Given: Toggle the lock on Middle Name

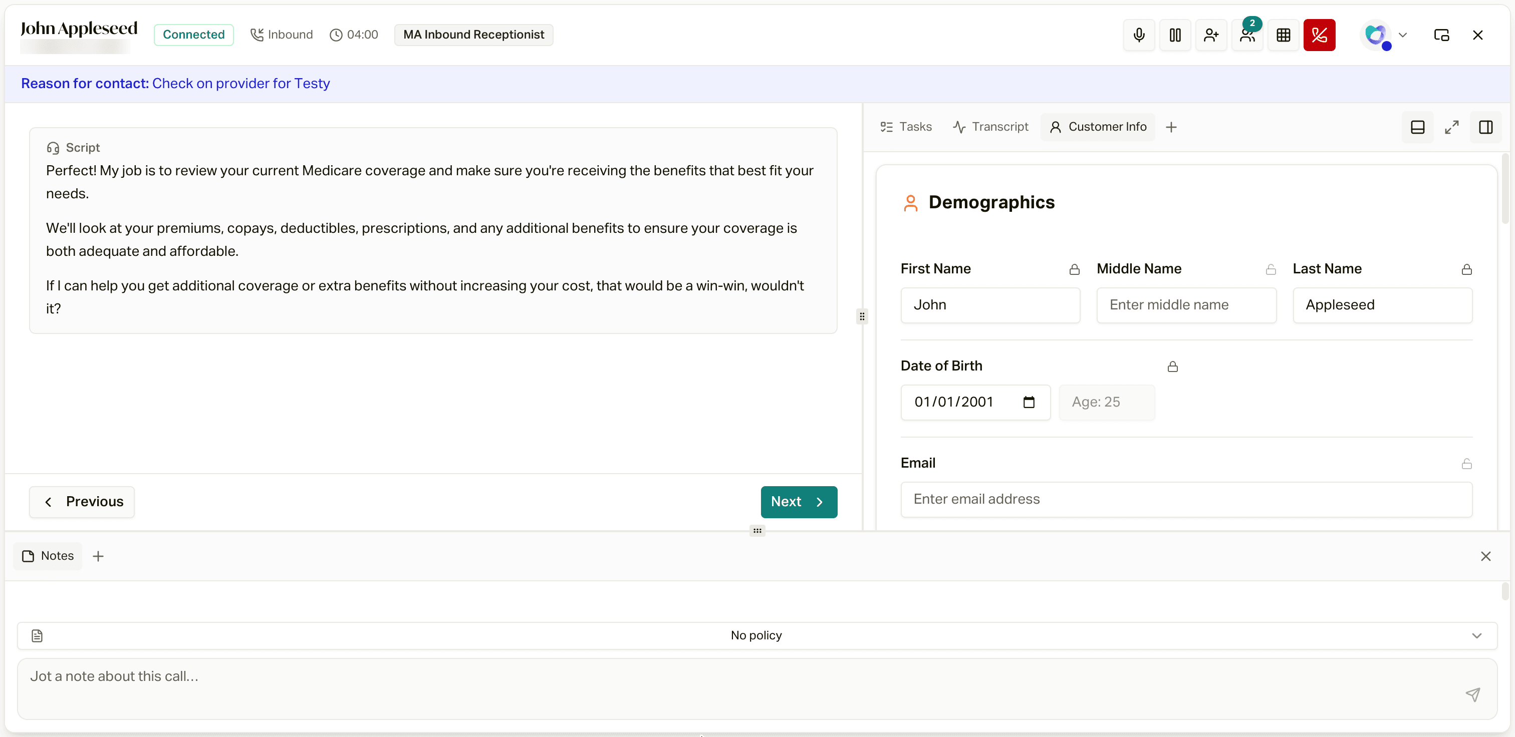Looking at the screenshot, I should pos(1271,269).
